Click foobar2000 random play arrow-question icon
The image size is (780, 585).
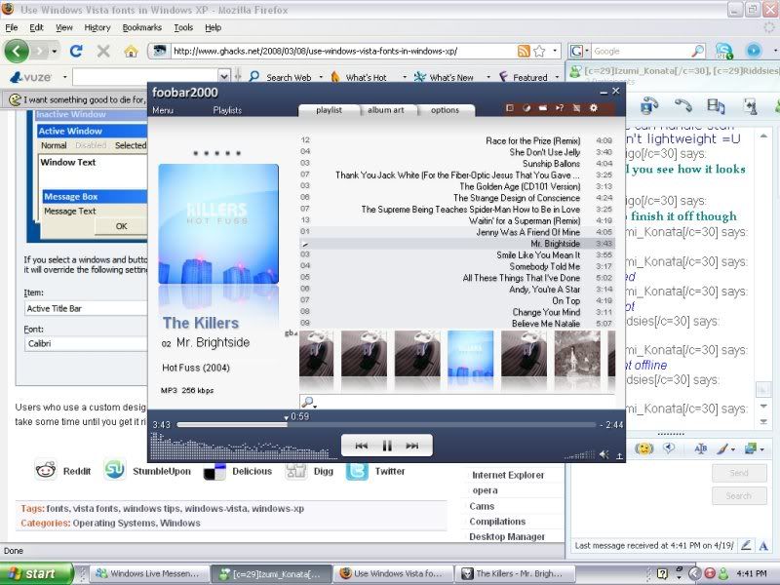click(560, 108)
